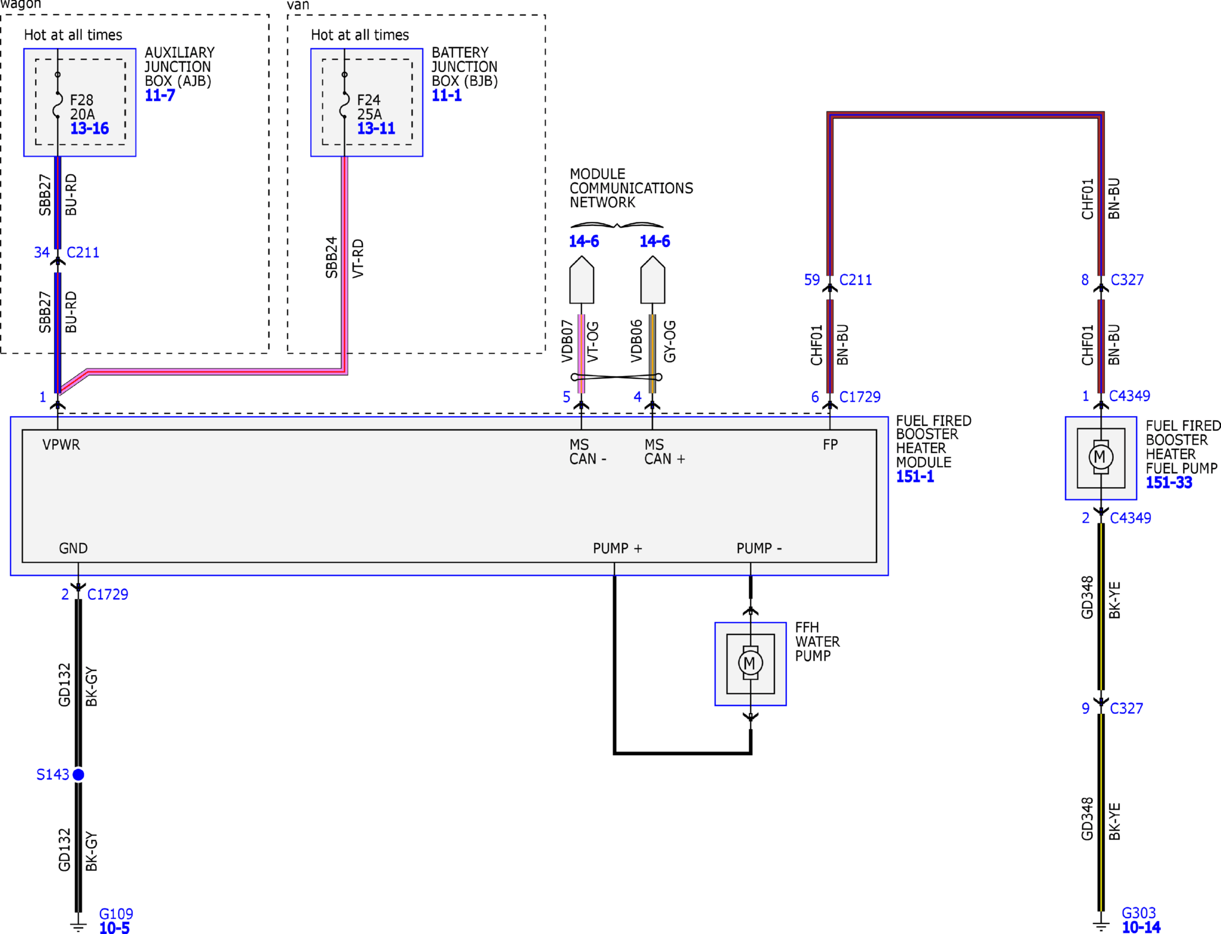Open cross-reference link 11-1 for Battery Junction Box
The width and height of the screenshot is (1221, 934).
pyautogui.click(x=446, y=96)
